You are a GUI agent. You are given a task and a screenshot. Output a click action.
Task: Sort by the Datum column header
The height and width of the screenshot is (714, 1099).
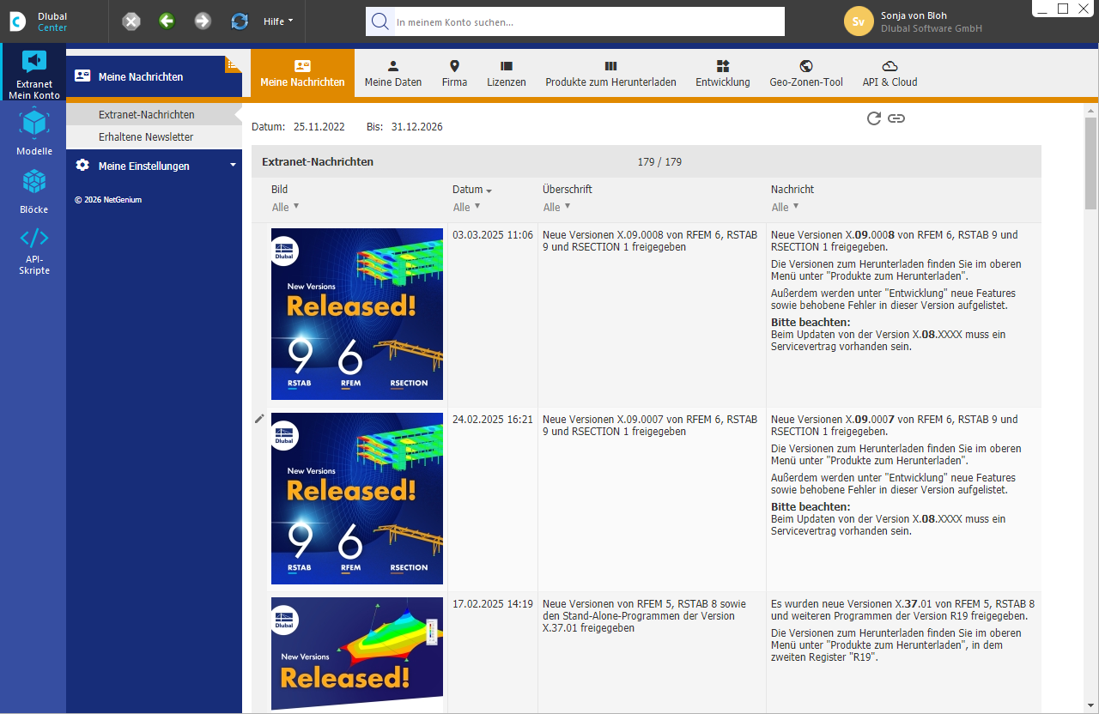point(468,190)
